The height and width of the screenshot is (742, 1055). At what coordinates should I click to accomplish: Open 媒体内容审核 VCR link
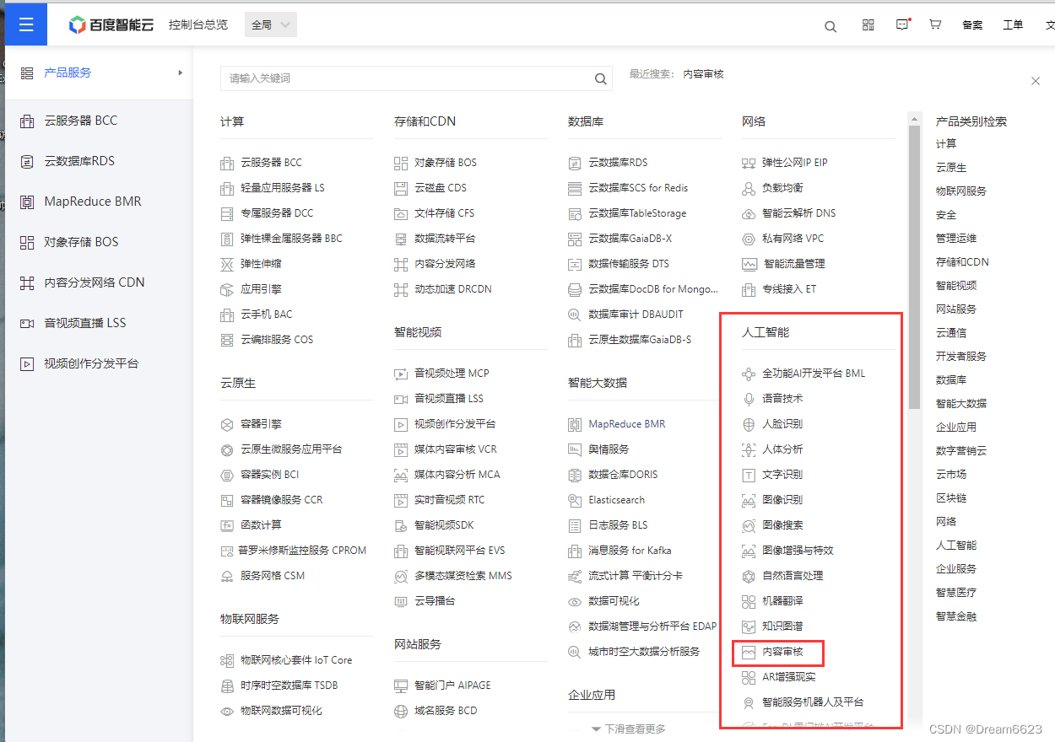[456, 449]
